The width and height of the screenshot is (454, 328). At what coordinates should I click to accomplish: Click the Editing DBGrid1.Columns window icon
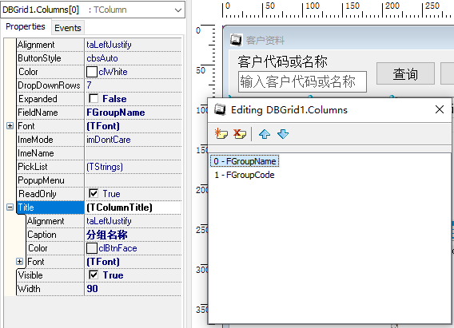pos(220,109)
